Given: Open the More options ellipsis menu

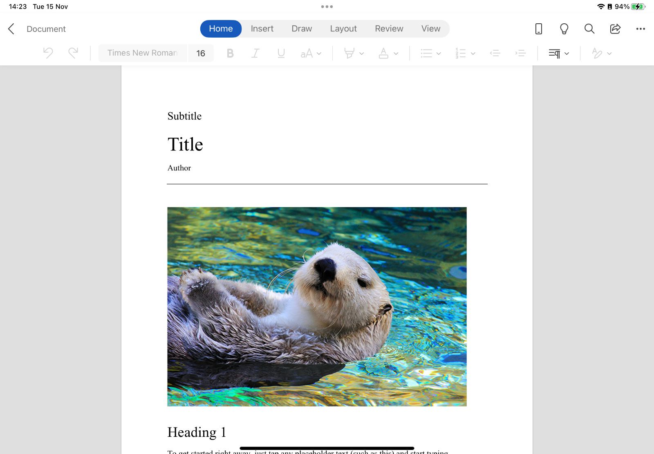Looking at the screenshot, I should tap(640, 29).
